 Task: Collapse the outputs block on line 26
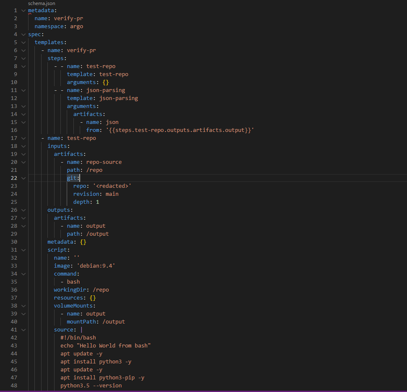click(23, 210)
